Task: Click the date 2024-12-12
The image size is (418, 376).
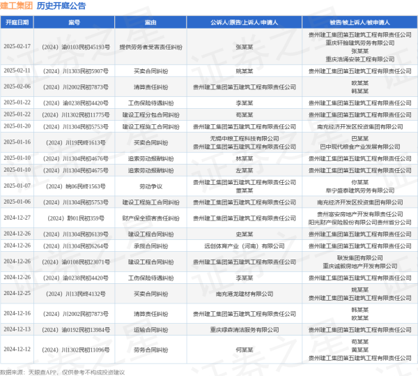Action: pos(17,349)
